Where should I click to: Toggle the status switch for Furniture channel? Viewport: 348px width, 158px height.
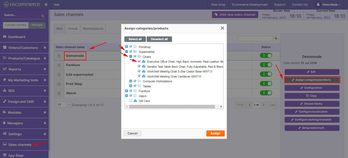click(266, 65)
